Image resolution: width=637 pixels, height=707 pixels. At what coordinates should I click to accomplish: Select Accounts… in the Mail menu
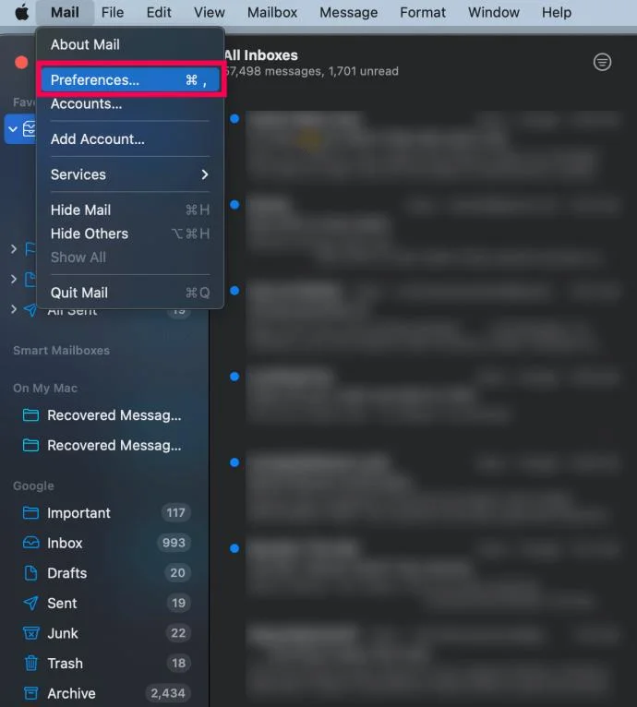[130, 103]
